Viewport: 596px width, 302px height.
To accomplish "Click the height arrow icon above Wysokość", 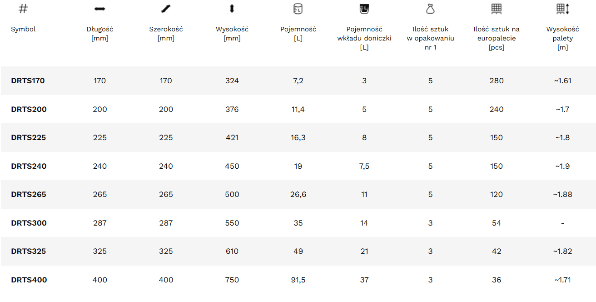I will (x=232, y=9).
